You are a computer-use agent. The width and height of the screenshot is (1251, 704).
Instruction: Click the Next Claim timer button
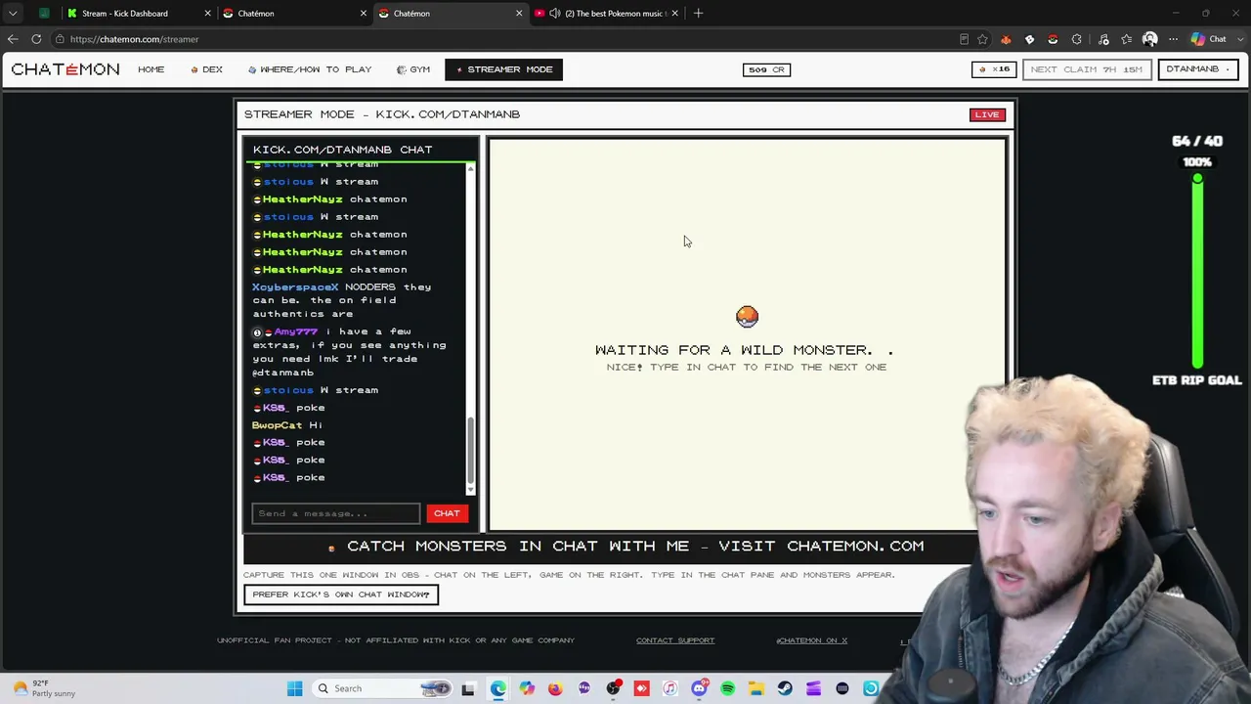point(1086,69)
